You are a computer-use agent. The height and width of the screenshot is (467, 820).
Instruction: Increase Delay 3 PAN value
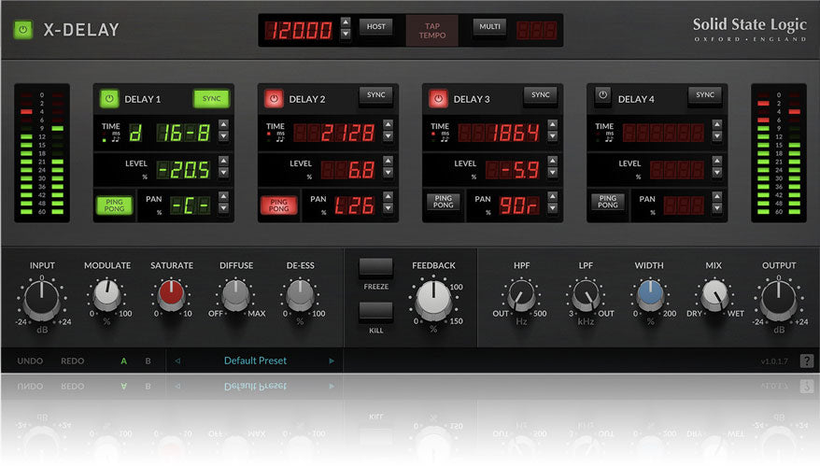(x=552, y=196)
